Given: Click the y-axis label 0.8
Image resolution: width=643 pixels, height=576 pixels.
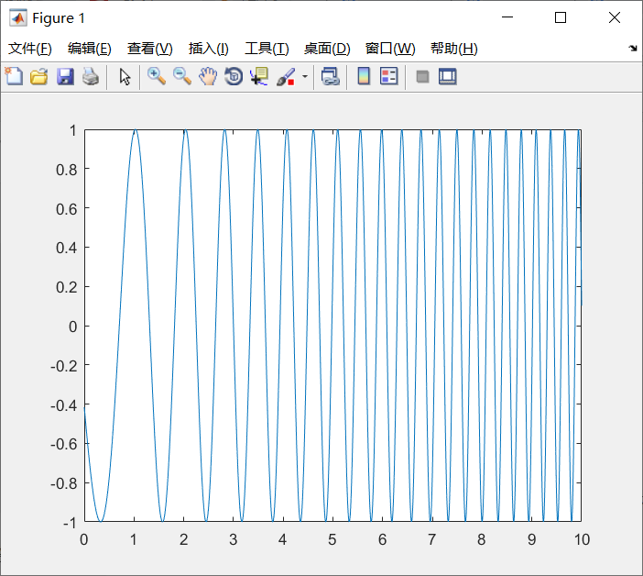Looking at the screenshot, I should pyautogui.click(x=67, y=170).
